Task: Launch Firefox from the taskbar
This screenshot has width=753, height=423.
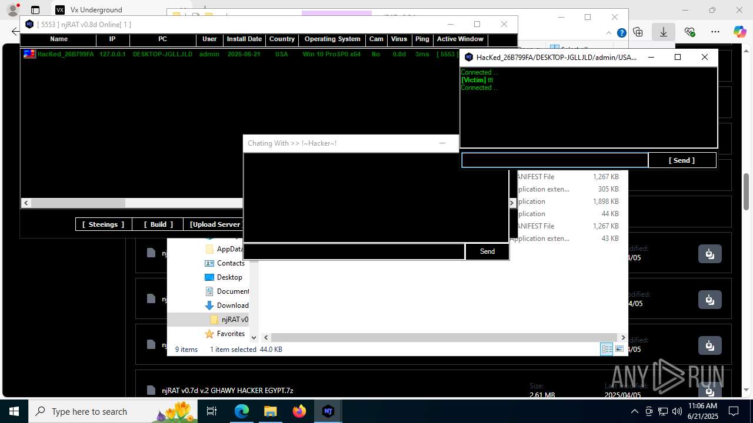Action: pyautogui.click(x=299, y=411)
